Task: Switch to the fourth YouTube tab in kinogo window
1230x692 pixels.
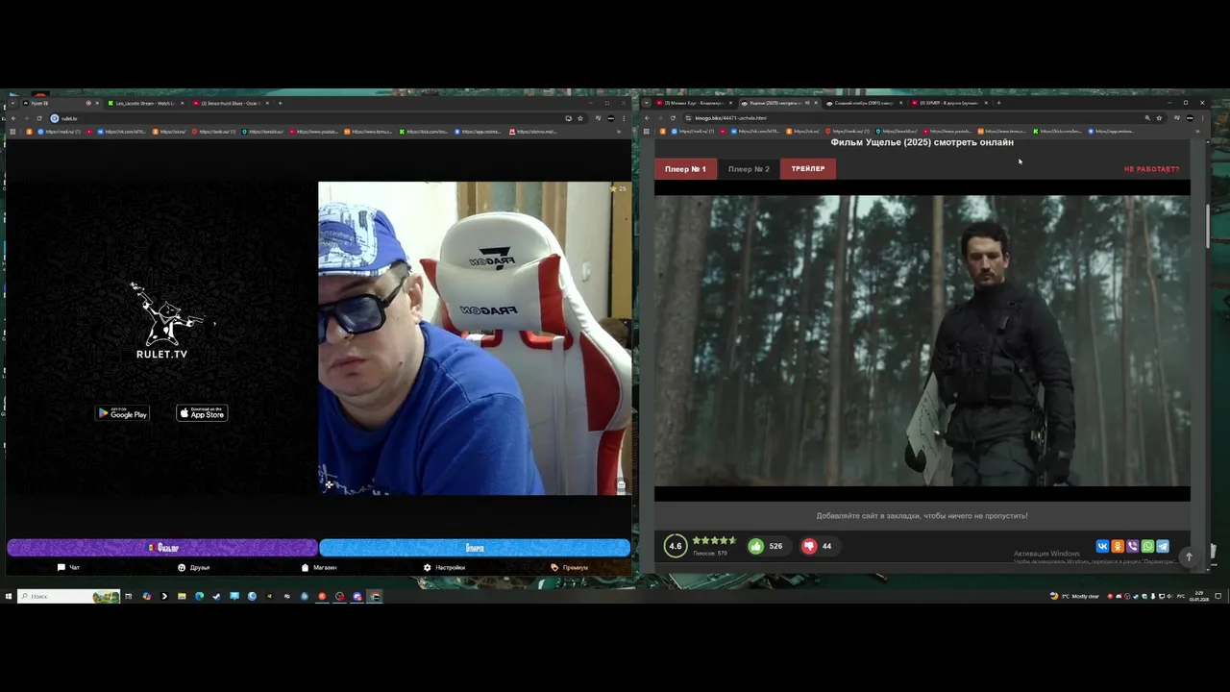Action: [949, 103]
